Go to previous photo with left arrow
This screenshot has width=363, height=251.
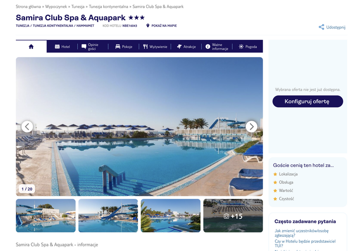coord(27,127)
